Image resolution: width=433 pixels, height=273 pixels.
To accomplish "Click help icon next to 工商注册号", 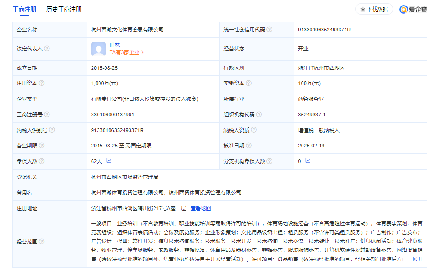I will [47, 114].
